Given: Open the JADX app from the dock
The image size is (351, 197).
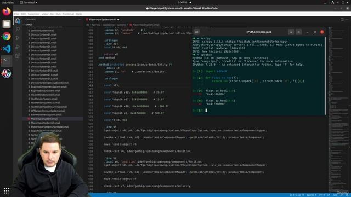Looking at the screenshot, I should click(7, 73).
